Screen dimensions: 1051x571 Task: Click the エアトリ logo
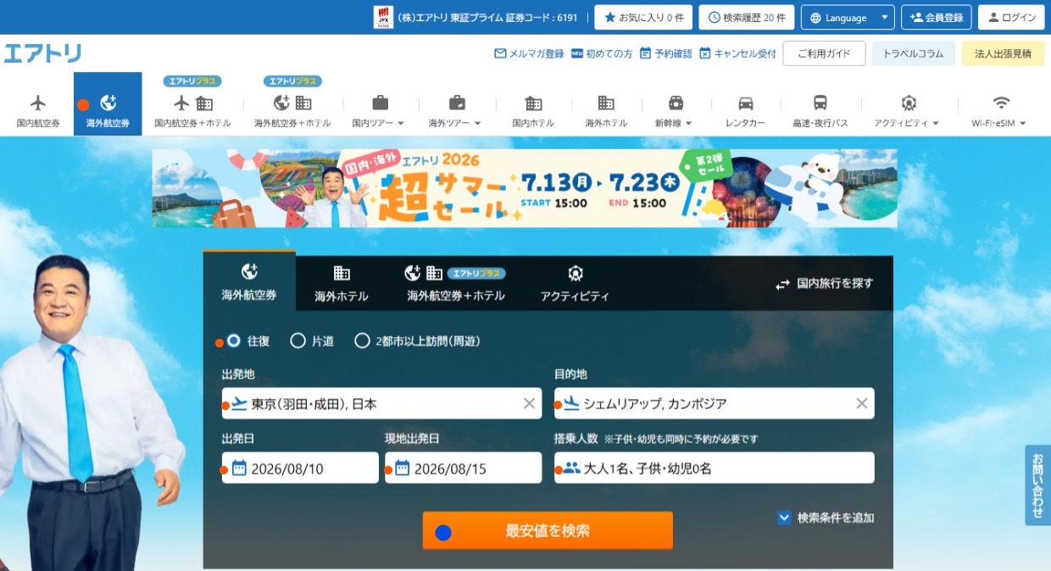pyautogui.click(x=42, y=53)
